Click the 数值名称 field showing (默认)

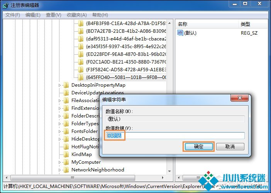[175, 119]
